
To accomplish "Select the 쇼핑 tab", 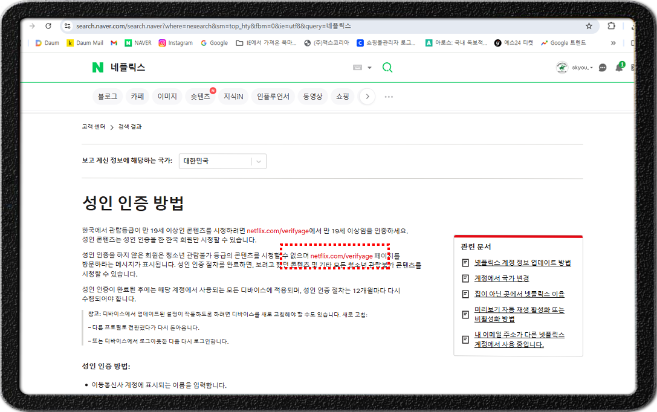I will [342, 96].
